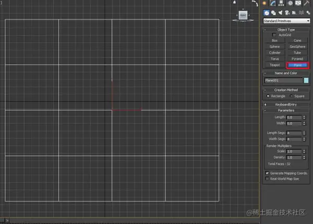Click the GeoSphere primitive button
Viewport: 313px width, 224px height.
point(297,46)
